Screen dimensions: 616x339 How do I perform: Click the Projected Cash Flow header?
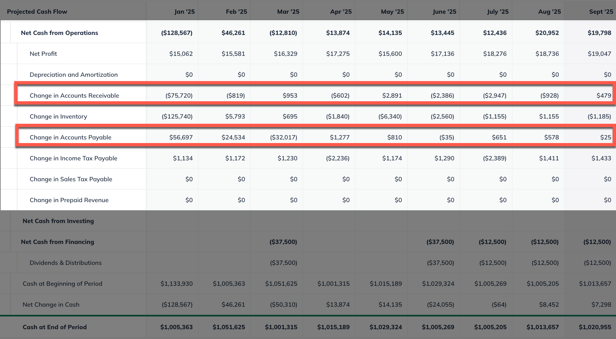coord(37,12)
